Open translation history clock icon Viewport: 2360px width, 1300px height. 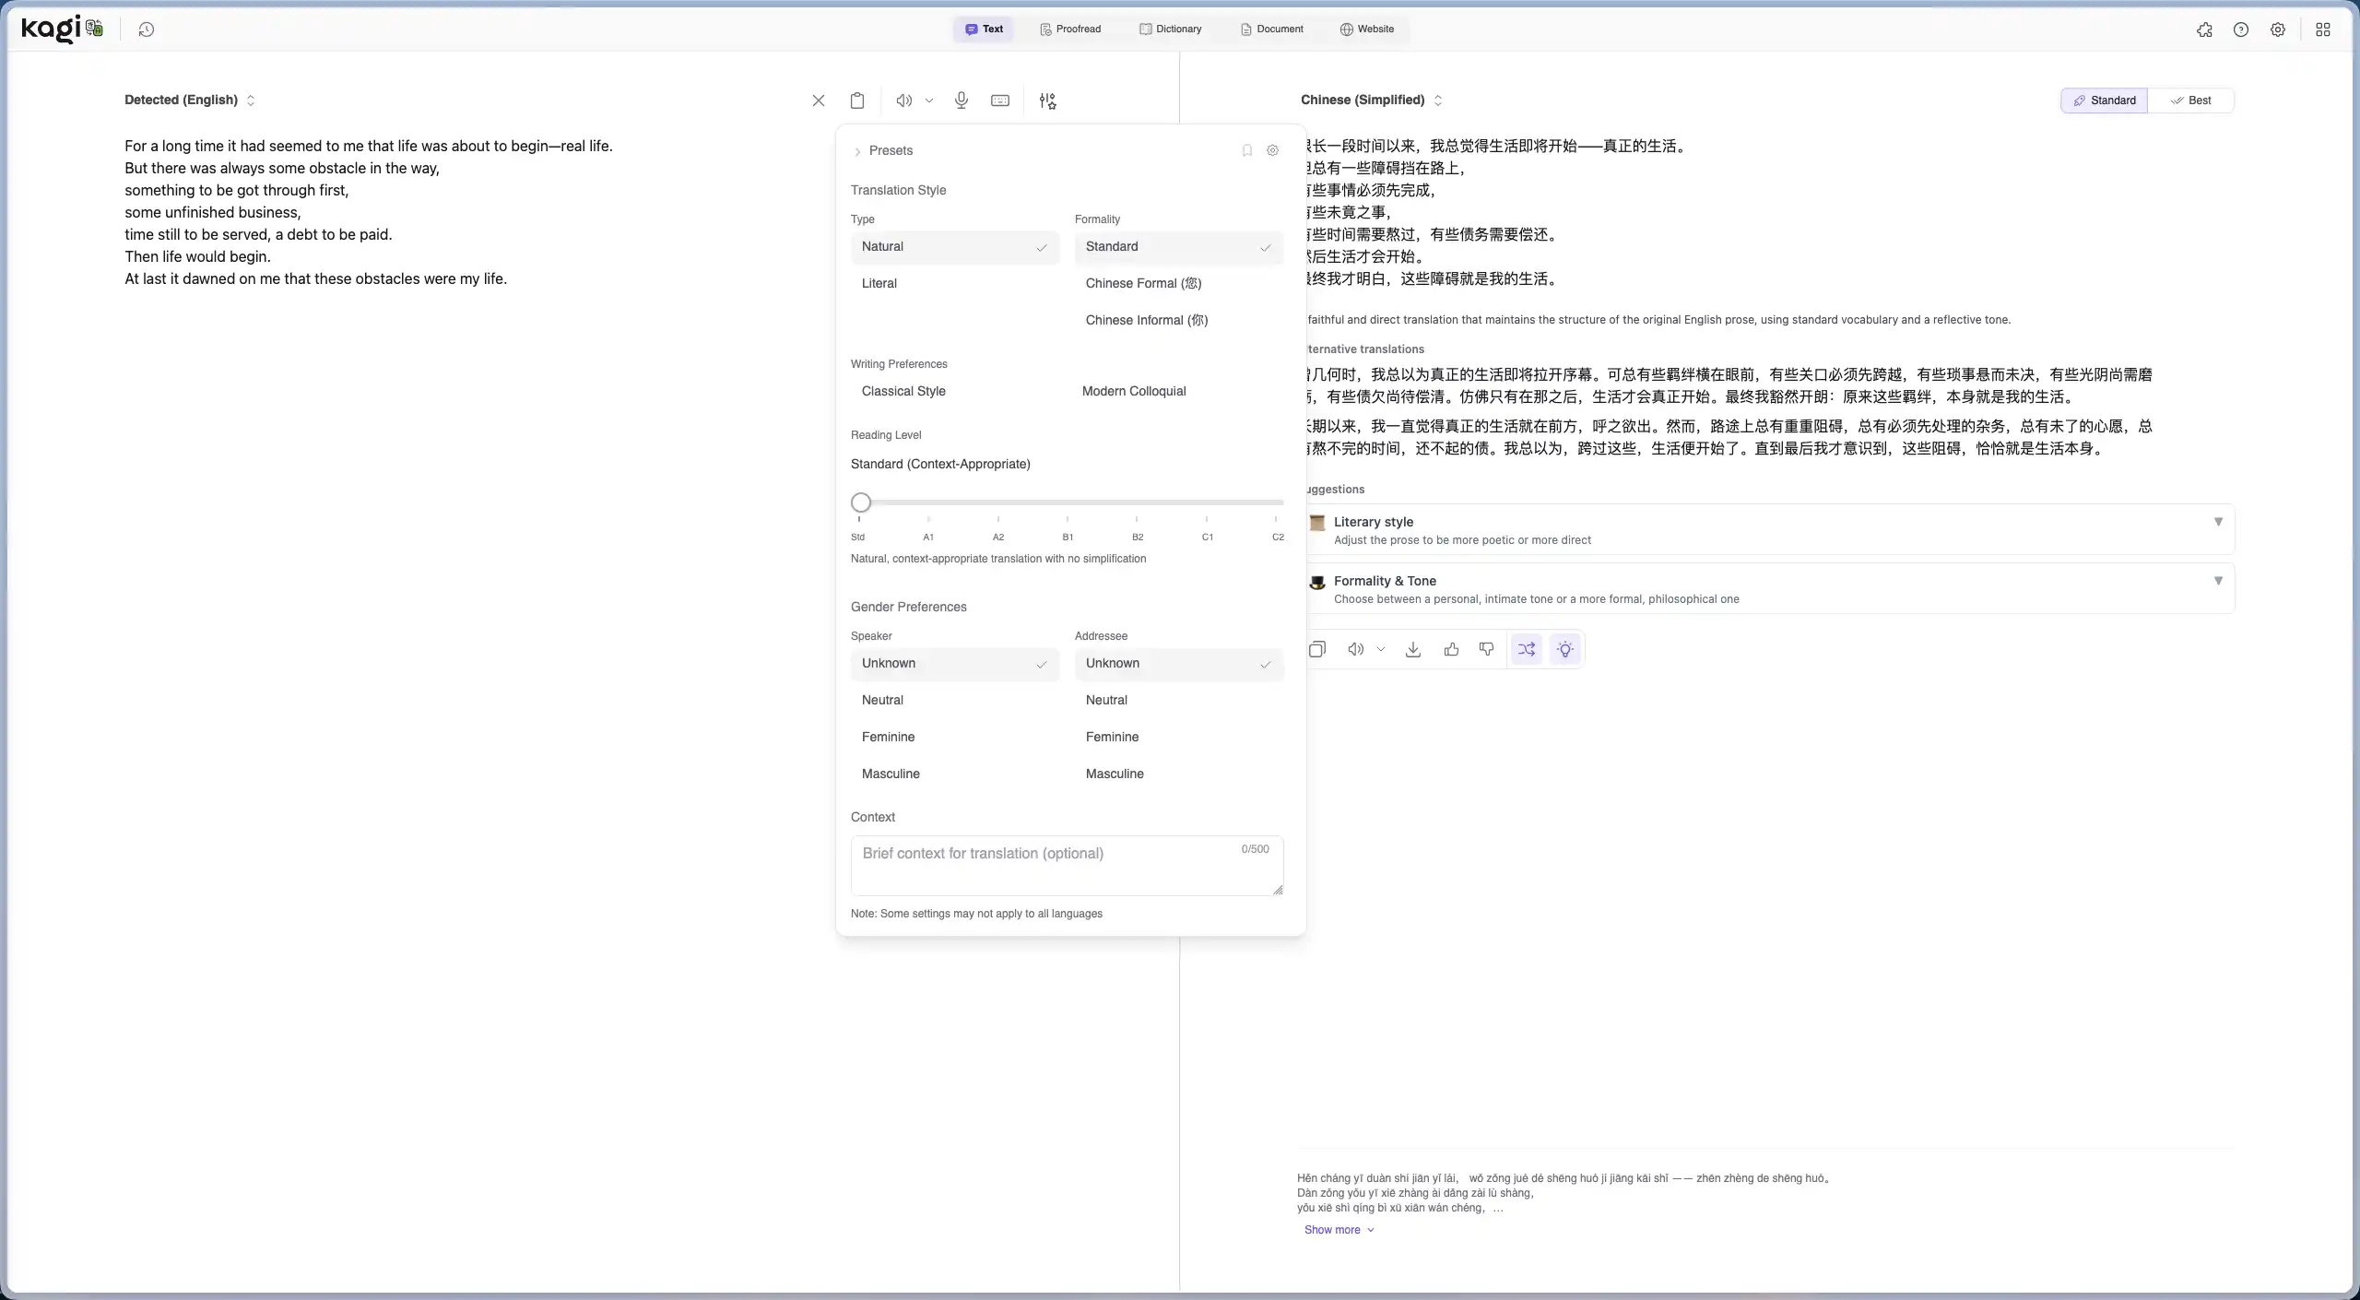(146, 30)
